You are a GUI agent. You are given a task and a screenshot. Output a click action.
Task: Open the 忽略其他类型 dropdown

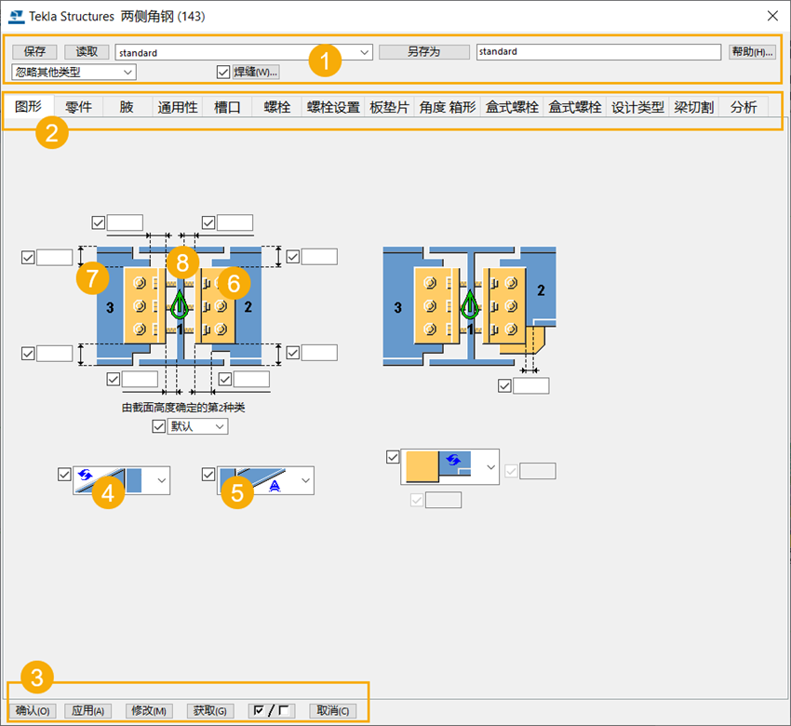[x=74, y=73]
